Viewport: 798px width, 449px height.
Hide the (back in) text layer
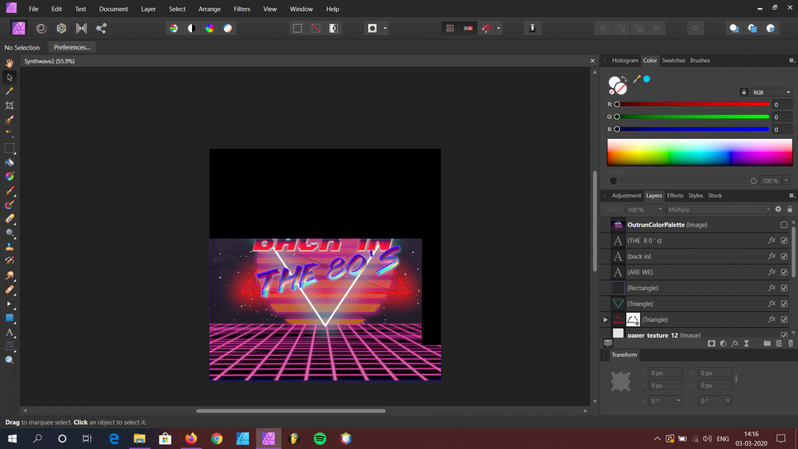784,256
